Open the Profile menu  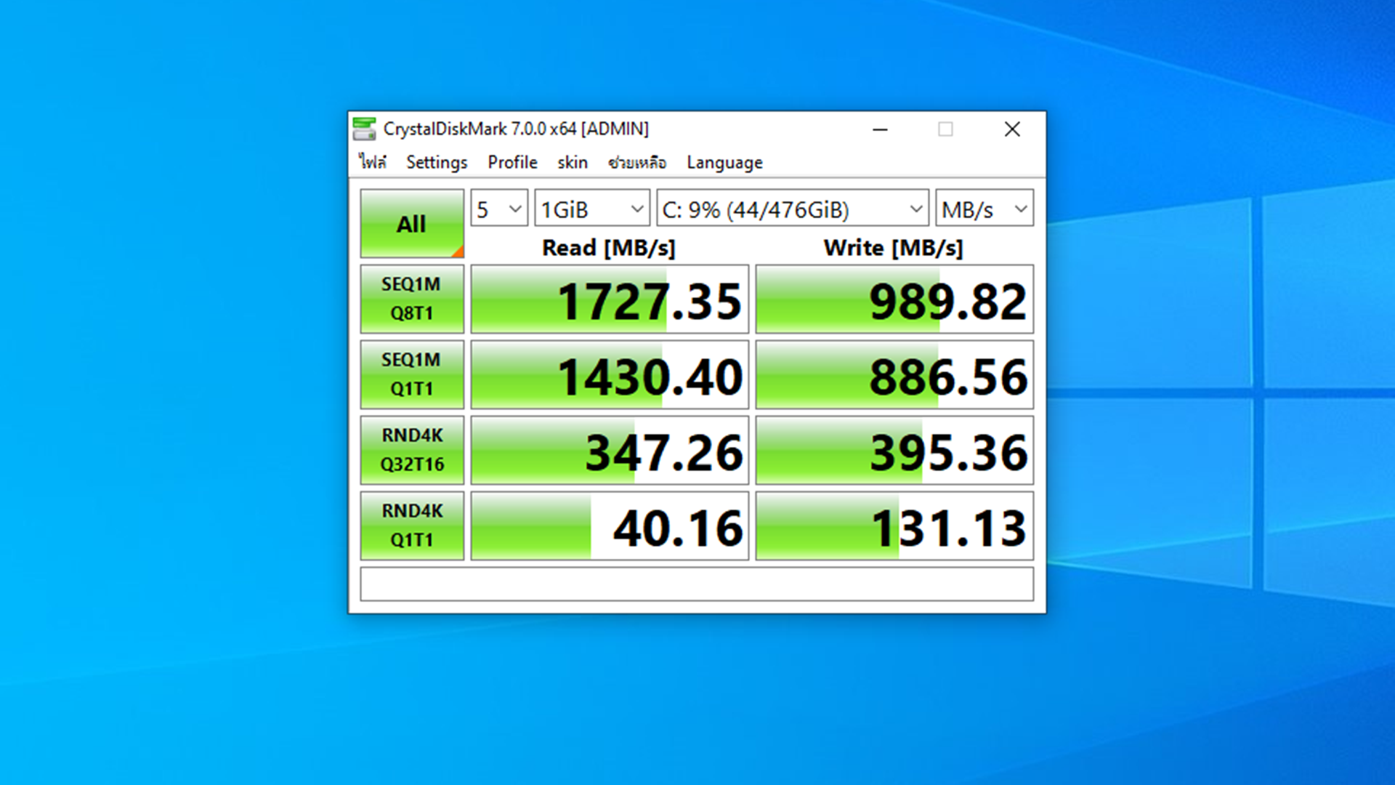pos(512,162)
